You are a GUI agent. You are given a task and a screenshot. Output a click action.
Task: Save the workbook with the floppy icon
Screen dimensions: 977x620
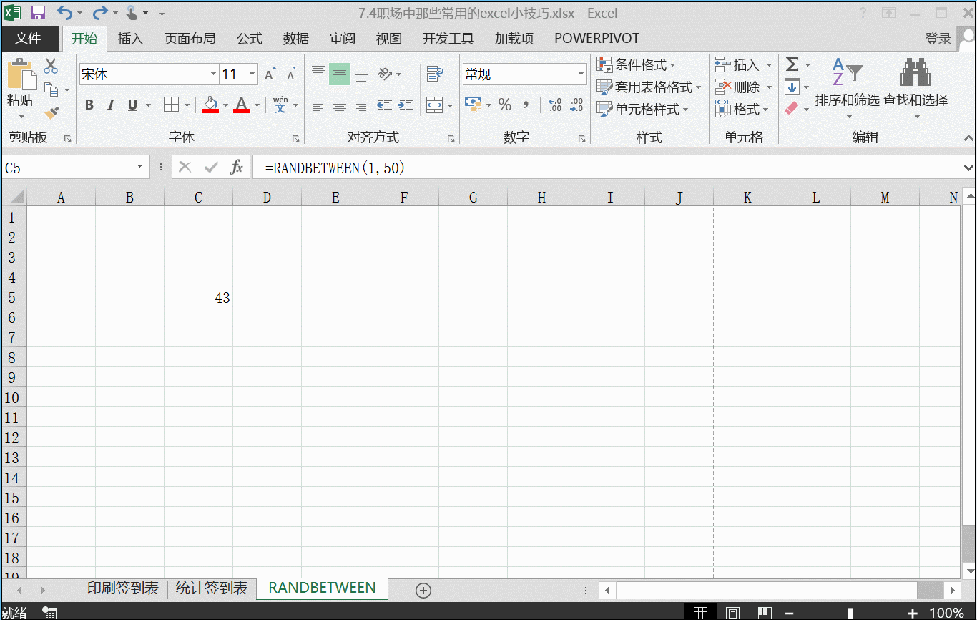click(x=38, y=13)
